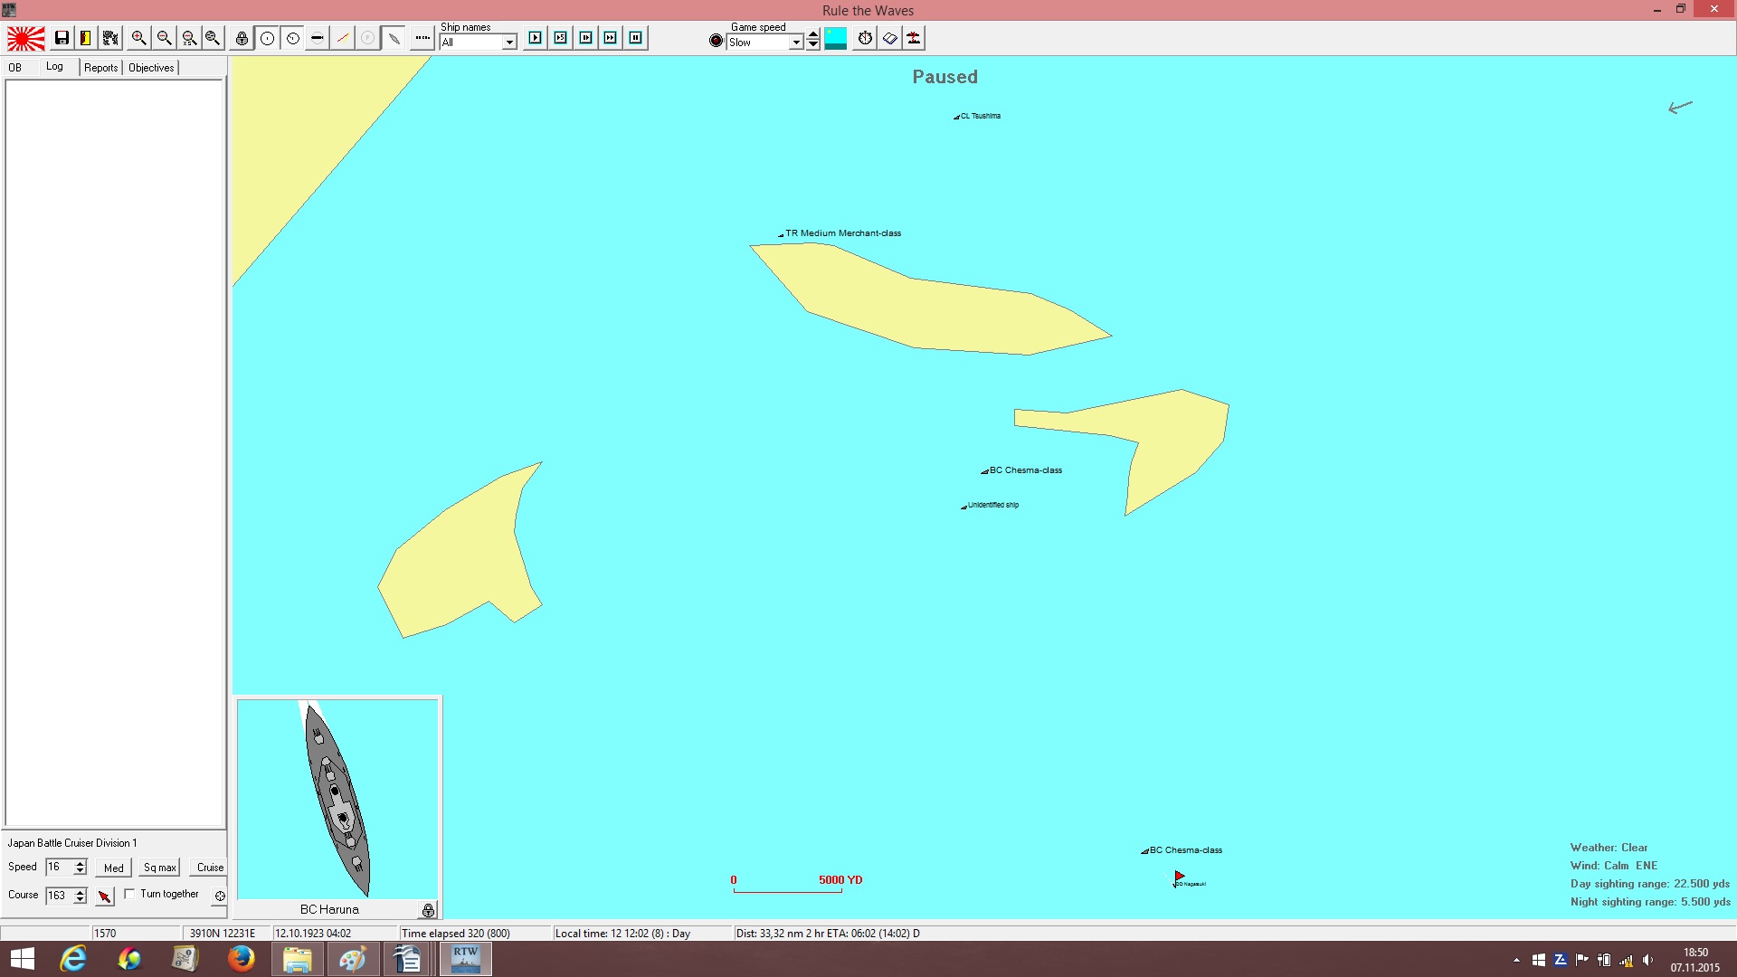Screen dimensions: 1737x977
Task: Open Firefox from the Windows taskbar
Action: pos(241,959)
